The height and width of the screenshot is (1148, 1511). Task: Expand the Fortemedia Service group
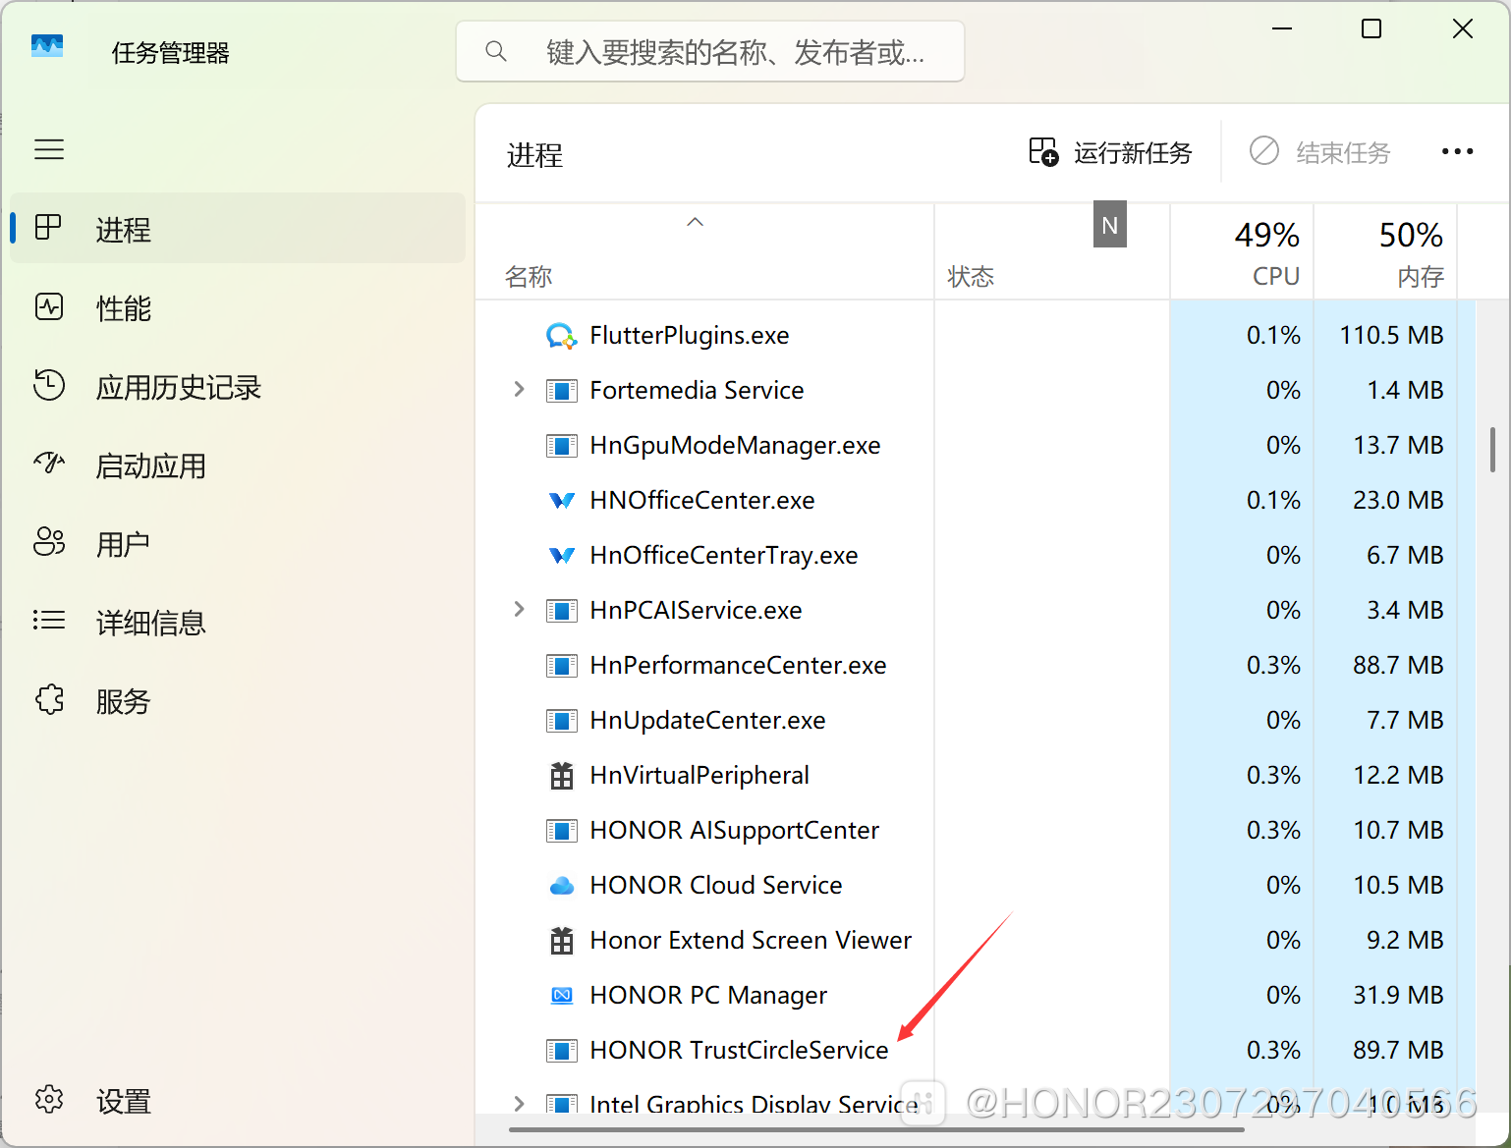pyautogui.click(x=519, y=390)
